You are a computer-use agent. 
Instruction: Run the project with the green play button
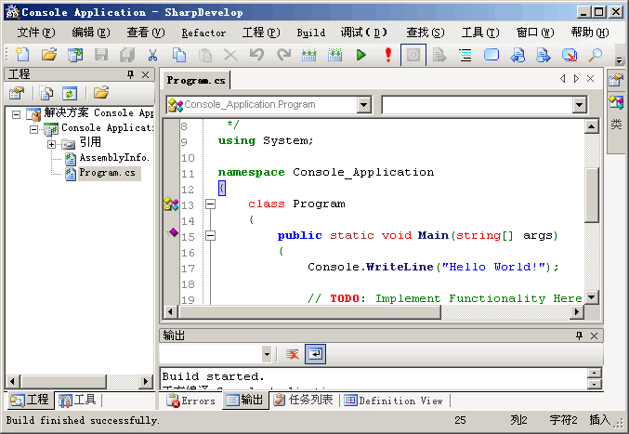[361, 55]
